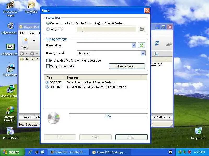209x156 pixels.
Task: Click the PowerISO8 desktop icon
Action: coord(10,133)
